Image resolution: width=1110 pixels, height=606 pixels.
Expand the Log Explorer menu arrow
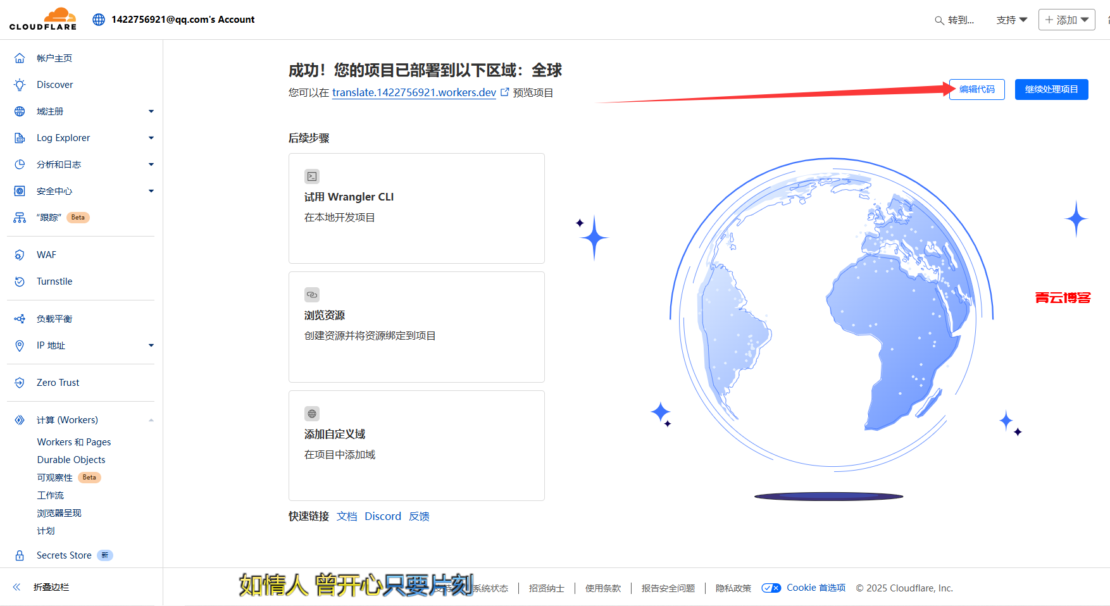click(151, 138)
